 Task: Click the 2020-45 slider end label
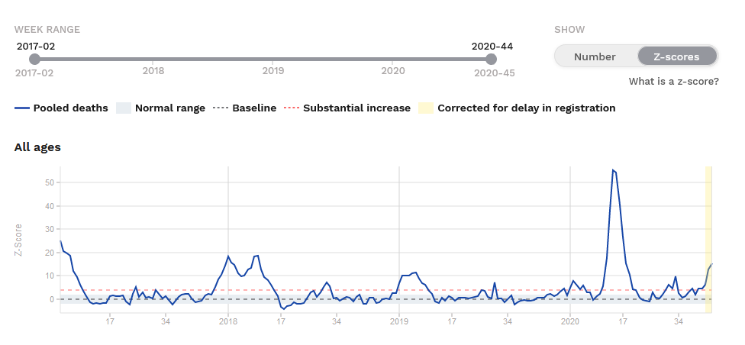point(494,73)
